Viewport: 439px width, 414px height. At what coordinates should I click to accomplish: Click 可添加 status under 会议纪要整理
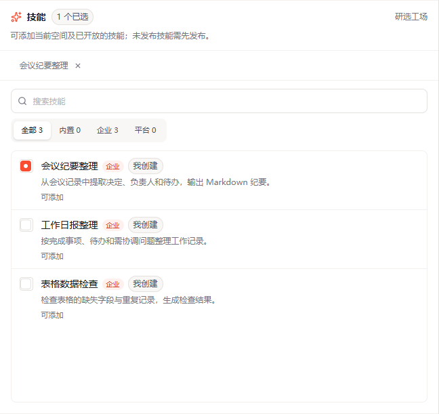point(52,197)
